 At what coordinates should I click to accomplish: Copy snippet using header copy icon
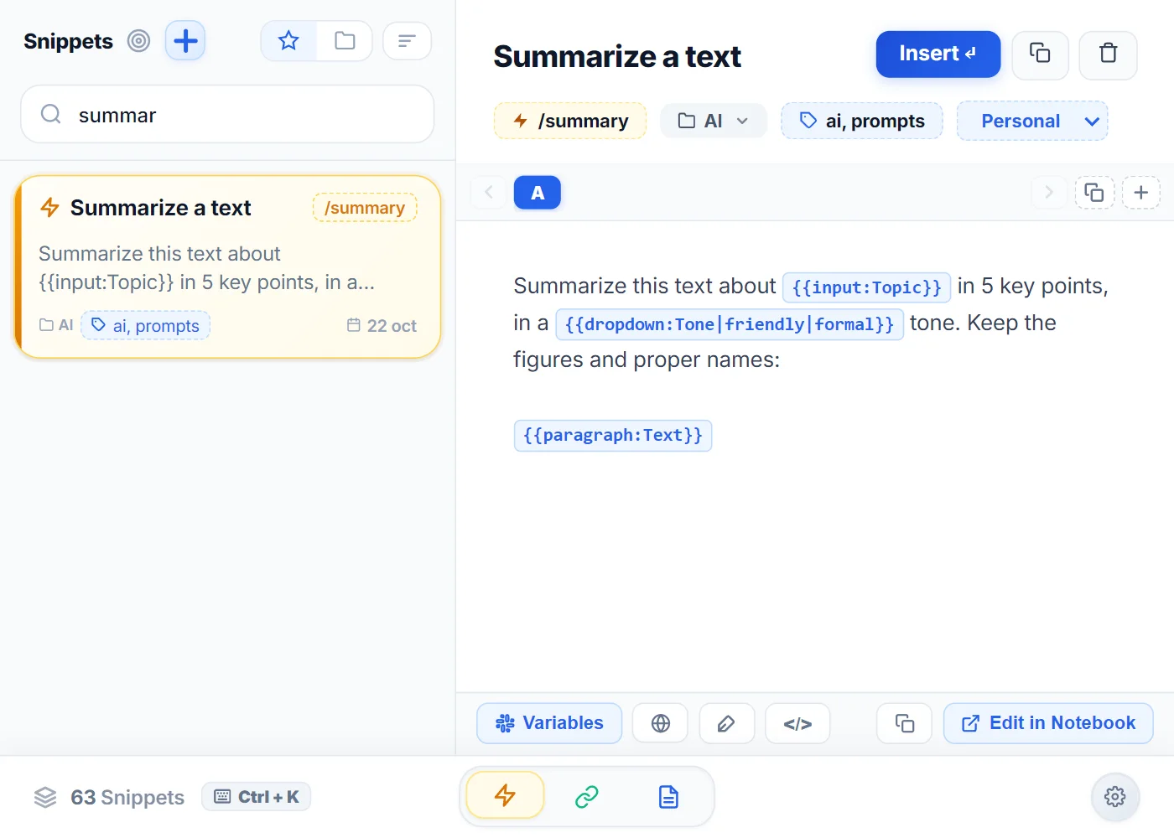(1040, 54)
